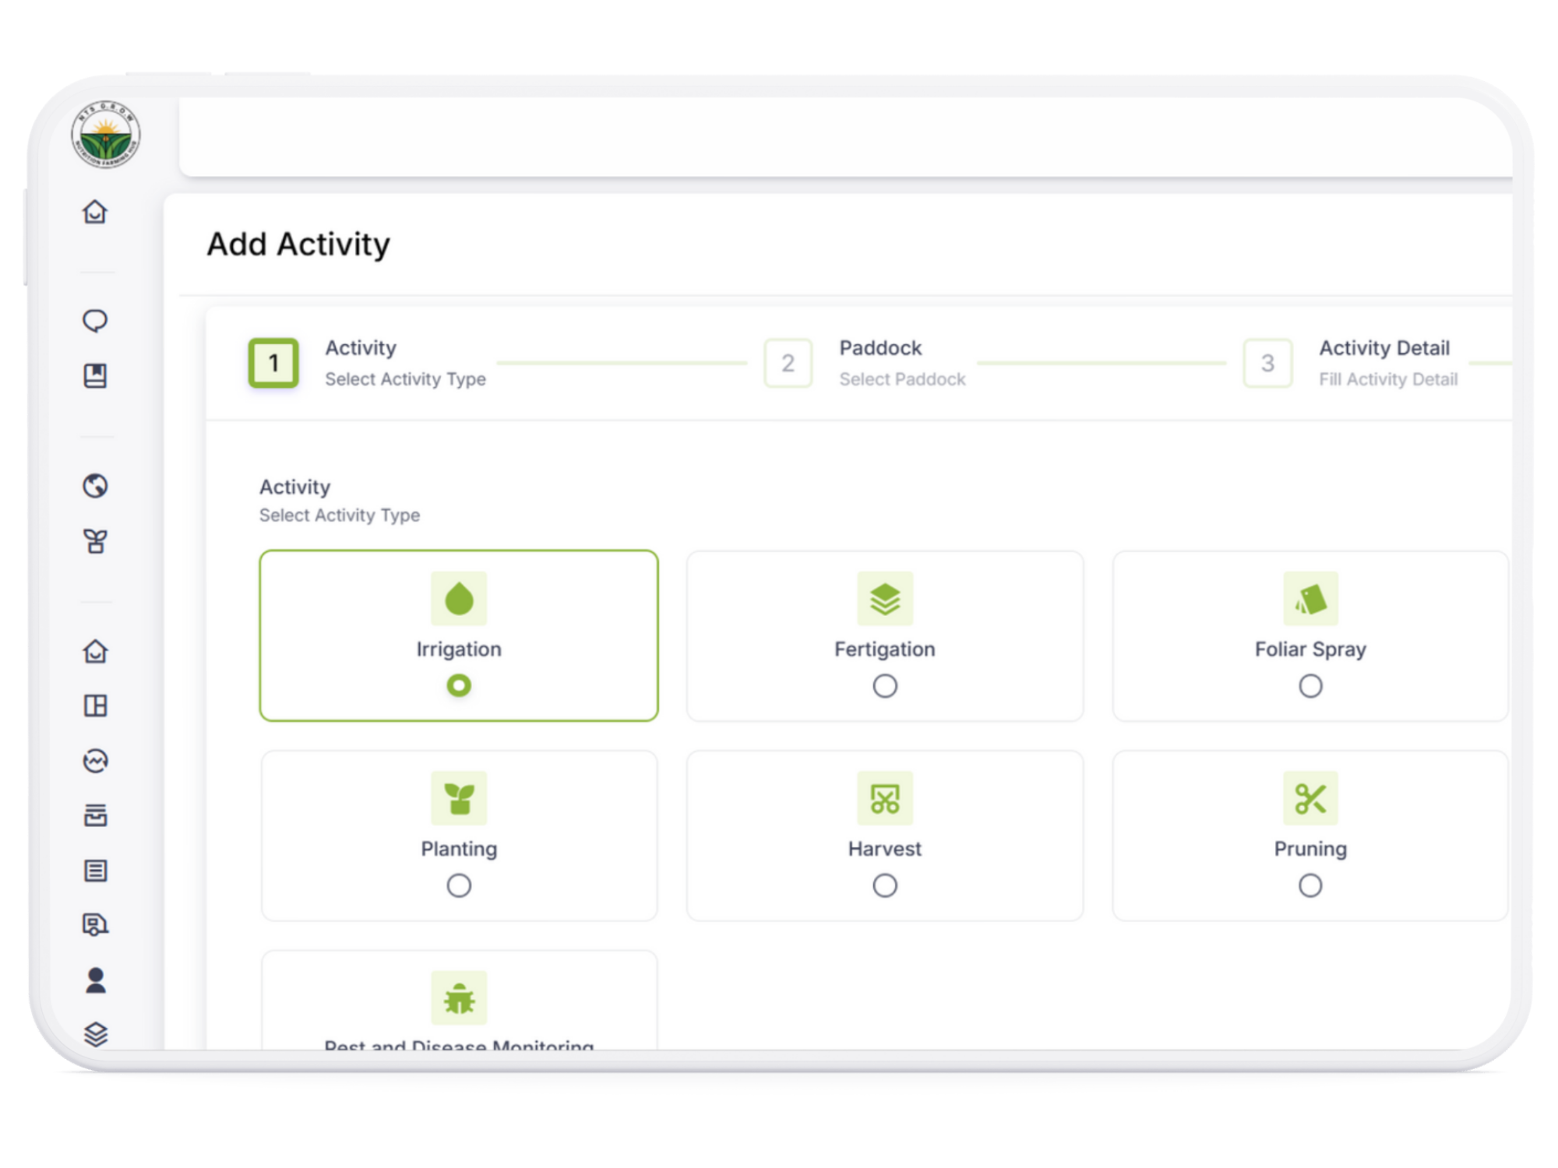Open the chat bubble sidebar icon
Image resolution: width=1558 pixels, height=1168 pixels.
[95, 321]
